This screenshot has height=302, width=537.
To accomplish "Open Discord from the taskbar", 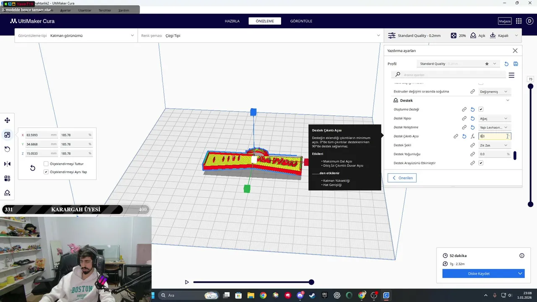I will [300, 295].
